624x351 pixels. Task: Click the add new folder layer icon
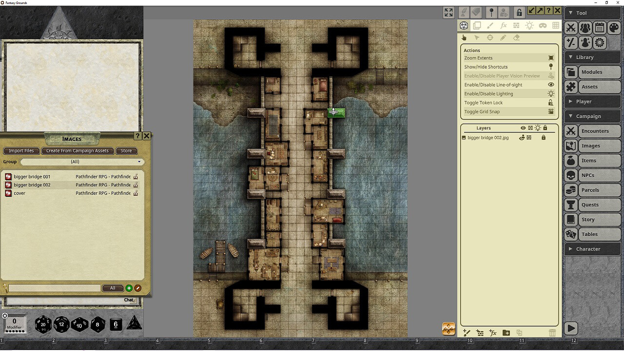(x=506, y=332)
